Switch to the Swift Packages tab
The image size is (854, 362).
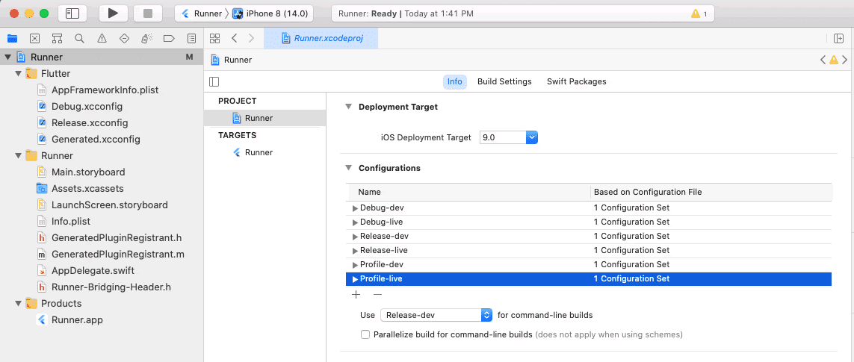(576, 81)
